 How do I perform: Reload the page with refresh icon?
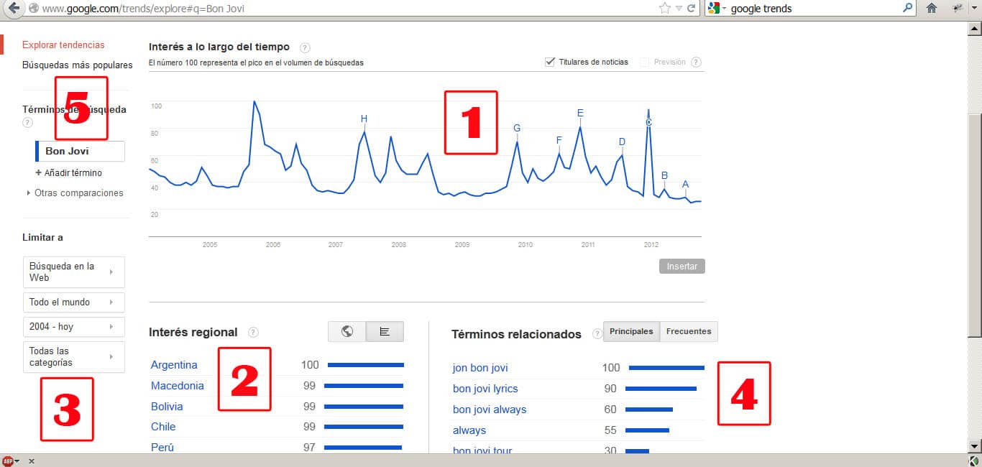692,9
